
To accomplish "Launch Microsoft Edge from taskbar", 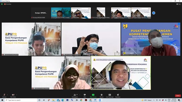I will [x=63, y=100].
